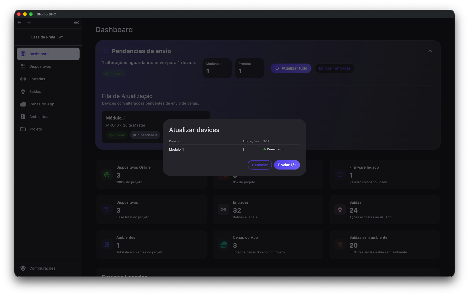The width and height of the screenshot is (469, 296).
Task: Click the Entradas signal icon in sidebar
Action: pos(23,79)
